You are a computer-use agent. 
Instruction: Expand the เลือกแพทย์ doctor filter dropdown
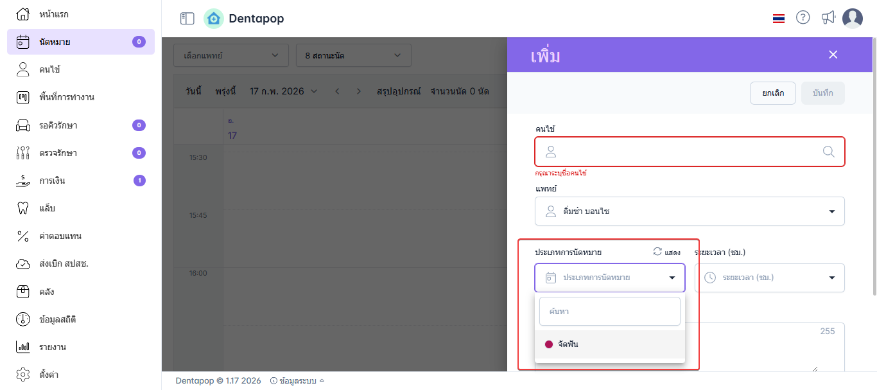coord(230,55)
